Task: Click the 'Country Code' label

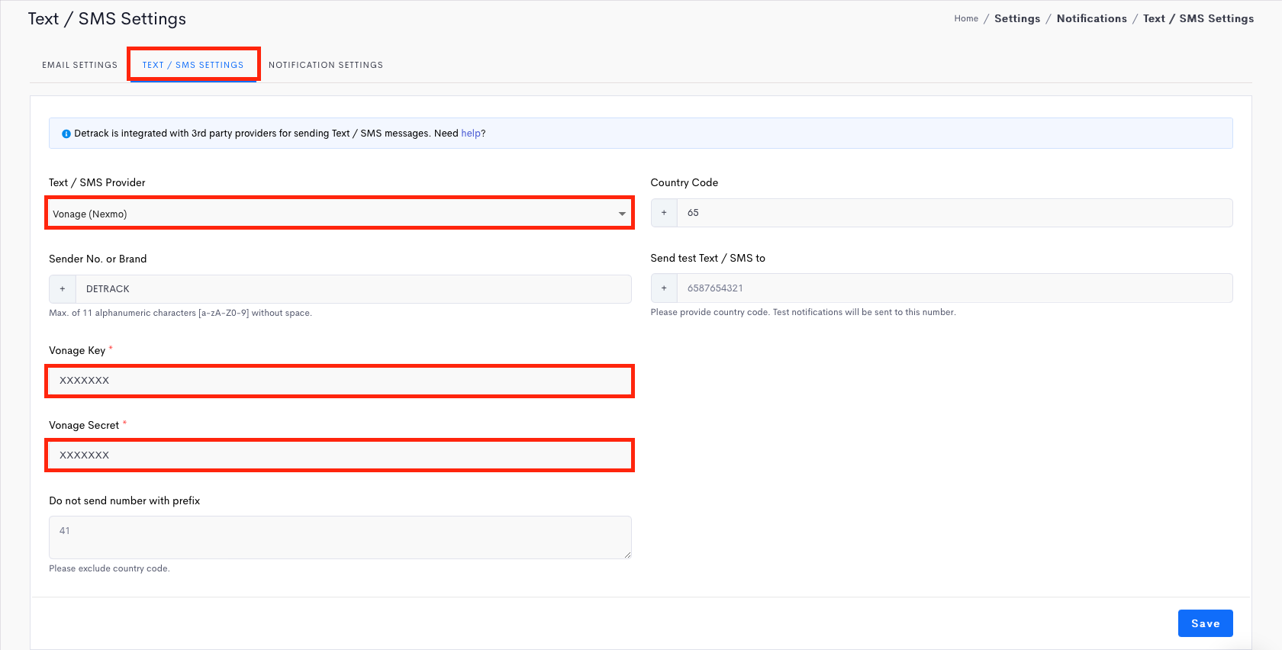Action: (x=684, y=182)
